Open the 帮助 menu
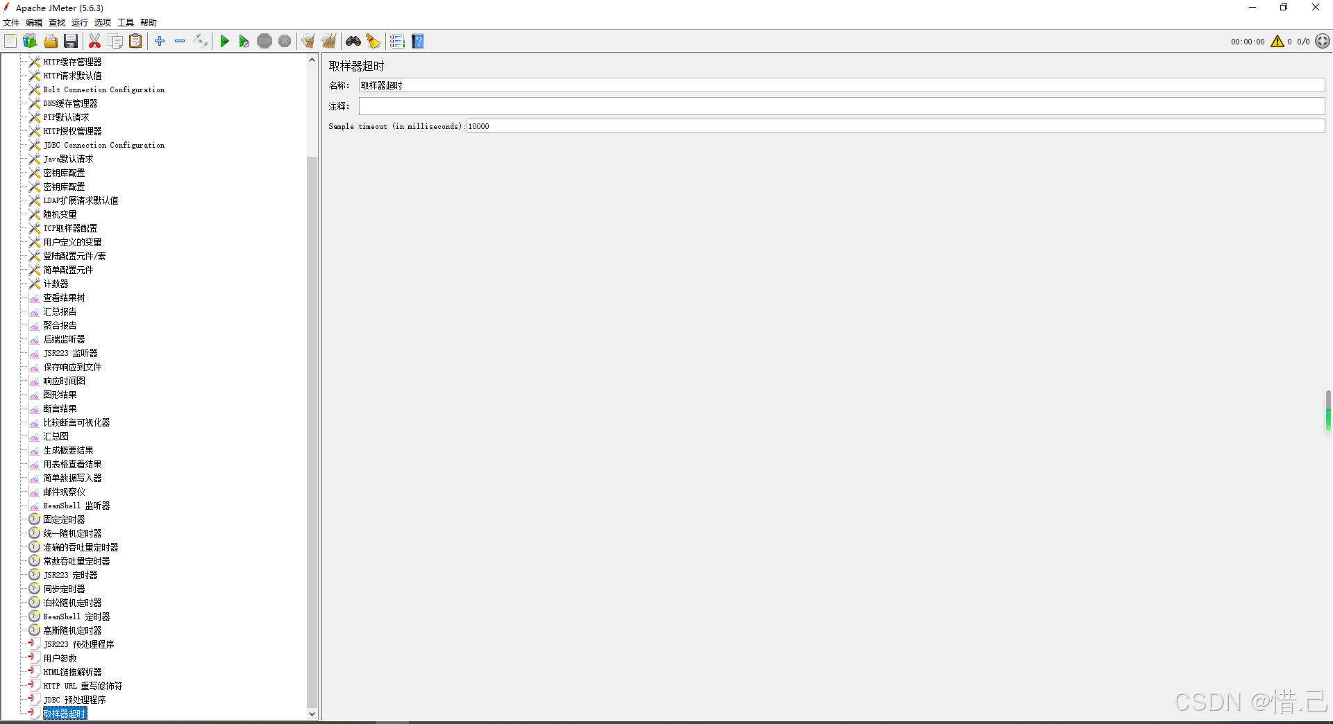Screen dimensions: 1333x724 coord(149,23)
